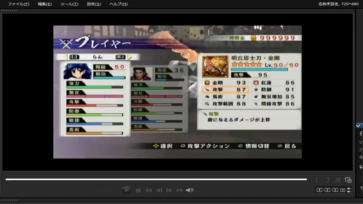Click the blue-haired character portrait in the preview
Viewport: 363px width, 204px height.
[77, 71]
